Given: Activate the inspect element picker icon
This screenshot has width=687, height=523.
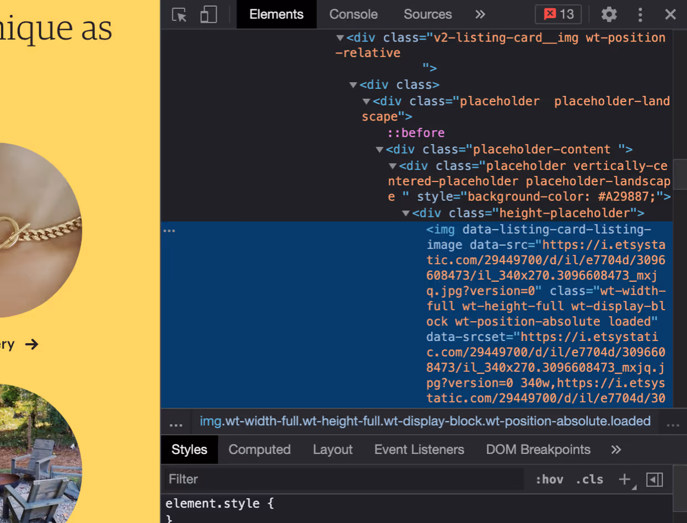Looking at the screenshot, I should (179, 14).
